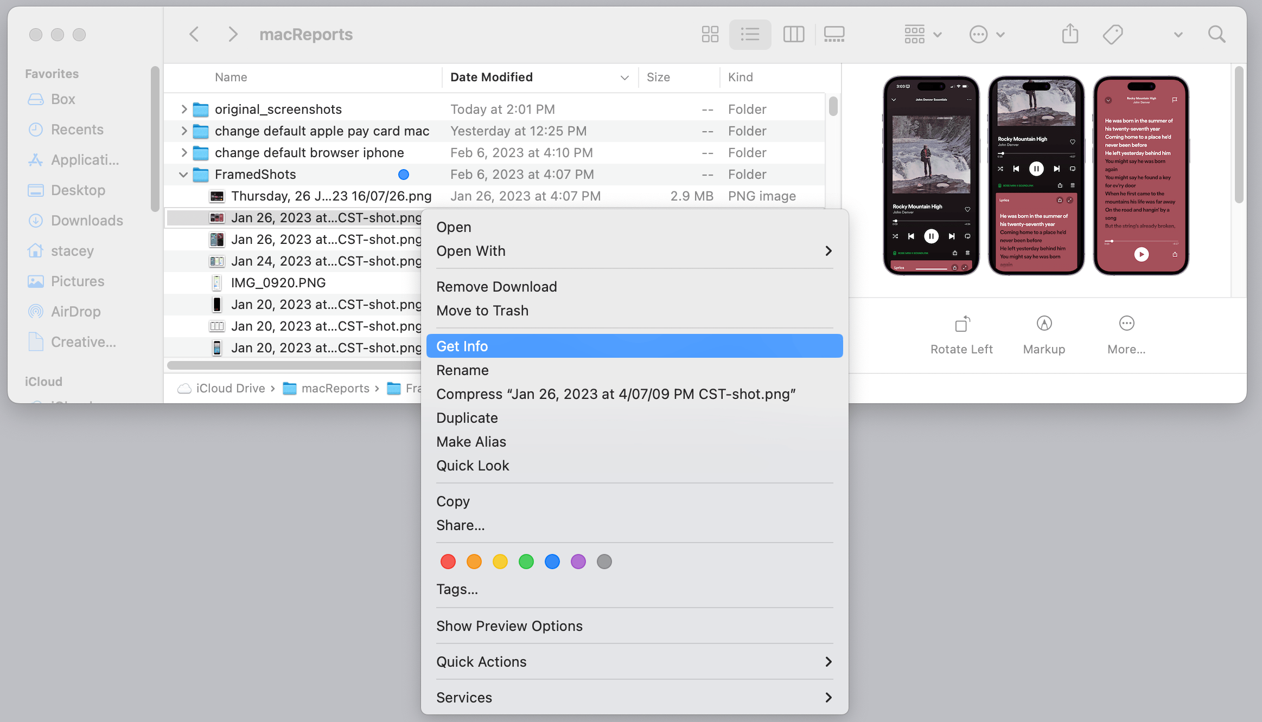Screen dimensions: 1262x722
Task: Select Recents in the sidebar
Action: (x=65, y=130)
